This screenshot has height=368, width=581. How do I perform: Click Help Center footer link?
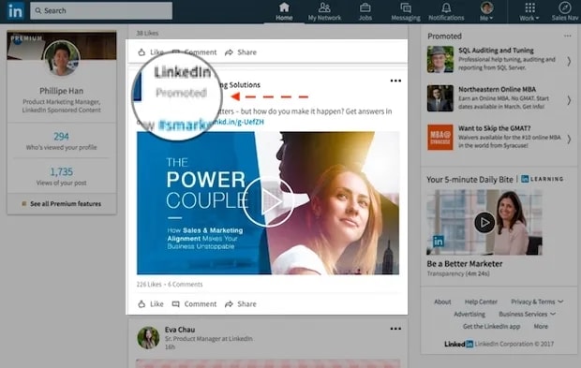pos(481,302)
